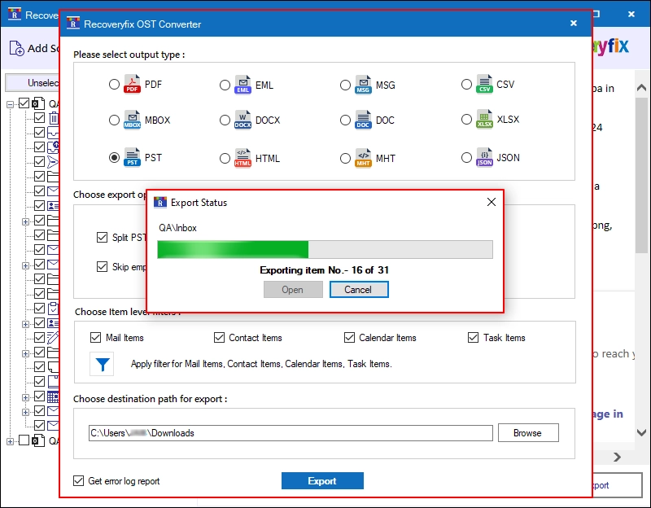Click the first QA OST file icon

(x=38, y=103)
